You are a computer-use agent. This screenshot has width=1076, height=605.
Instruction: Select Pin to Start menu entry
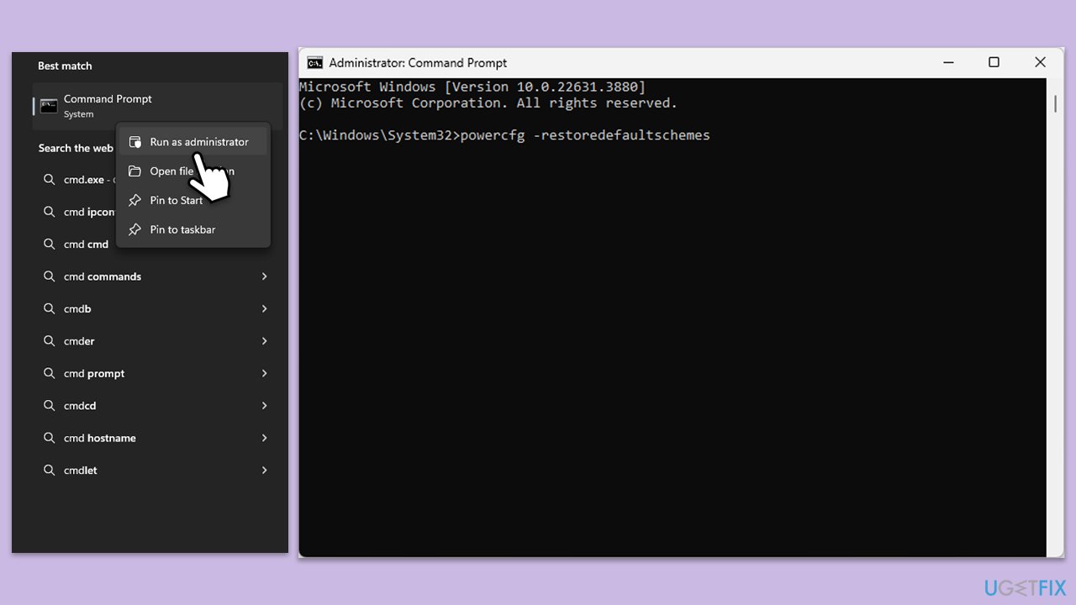click(x=193, y=200)
